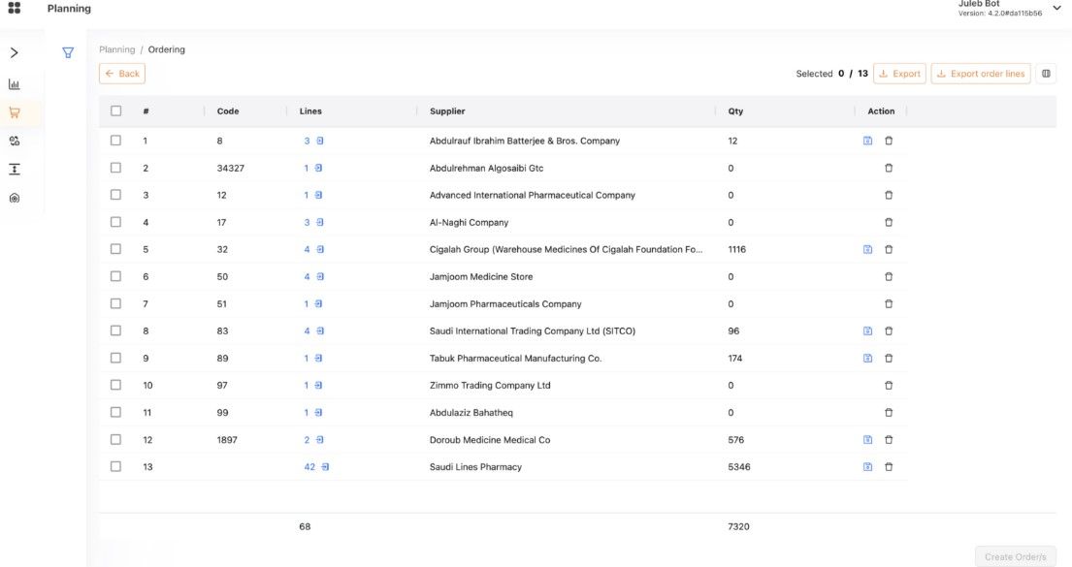This screenshot has height=567, width=1072.
Task: Click the Supplier column header
Action: point(447,111)
